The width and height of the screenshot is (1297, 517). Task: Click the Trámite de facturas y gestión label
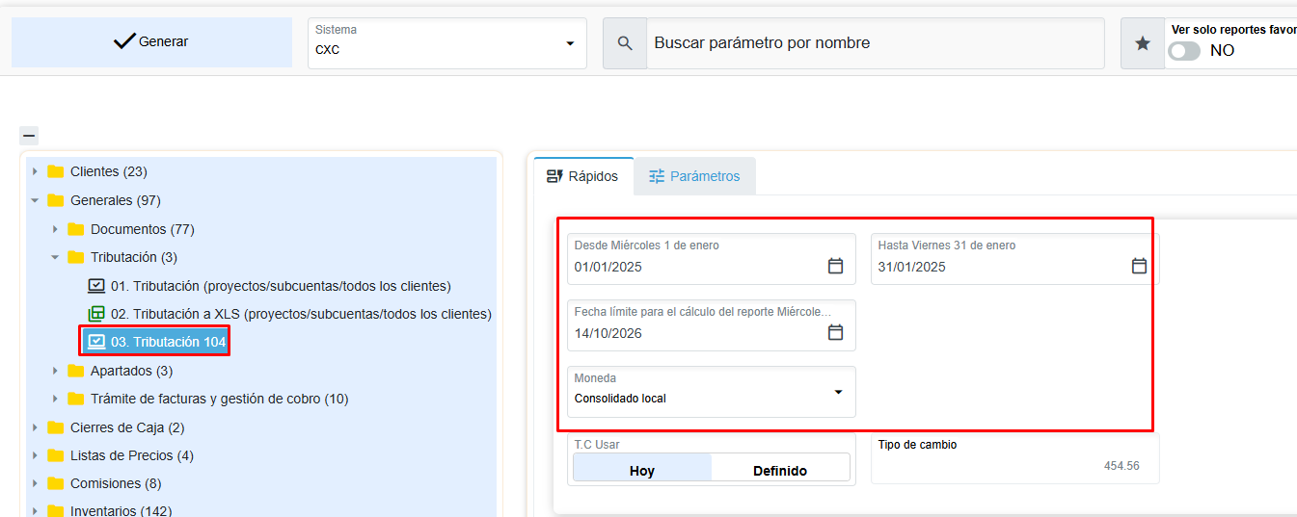click(219, 399)
